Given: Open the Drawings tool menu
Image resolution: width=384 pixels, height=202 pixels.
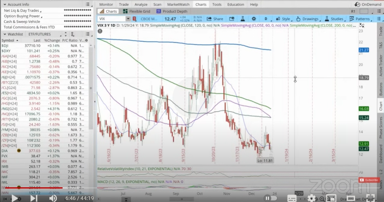Looking at the screenshot, I should point(308,19).
